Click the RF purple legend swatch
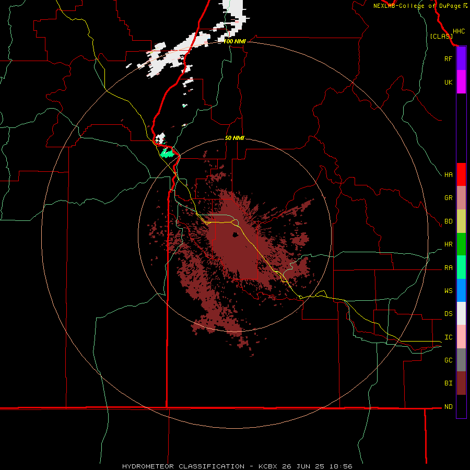The width and height of the screenshot is (470, 470). coord(461,58)
